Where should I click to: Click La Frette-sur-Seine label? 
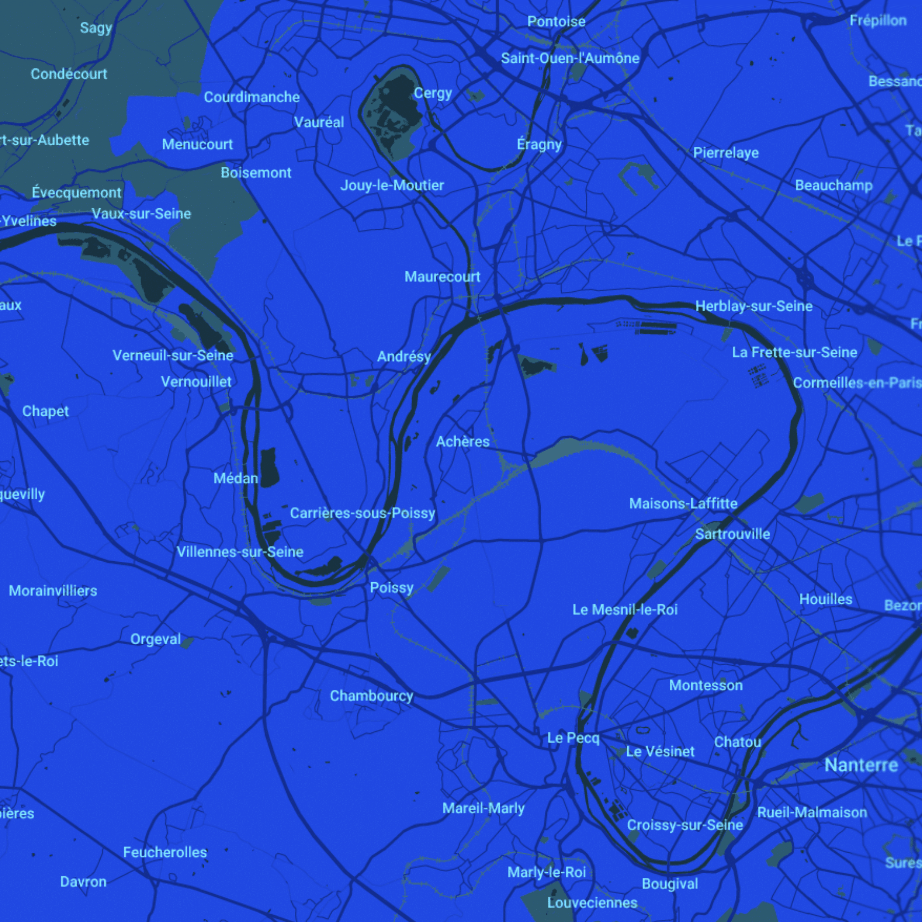[x=795, y=353]
